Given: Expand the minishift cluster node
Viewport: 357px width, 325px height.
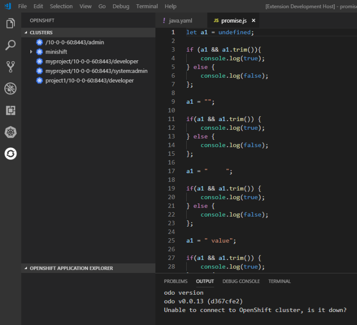Looking at the screenshot, I should tap(31, 52).
